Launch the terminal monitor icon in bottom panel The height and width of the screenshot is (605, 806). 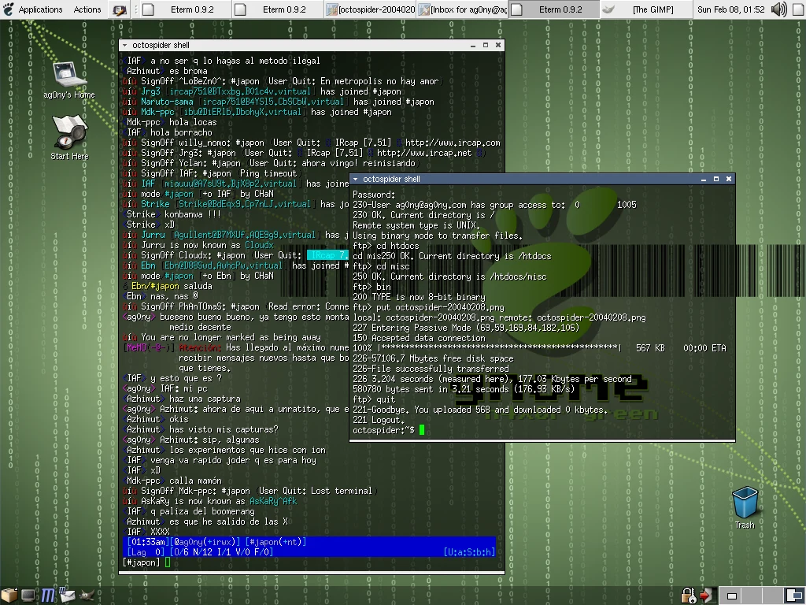pyautogui.click(x=28, y=595)
